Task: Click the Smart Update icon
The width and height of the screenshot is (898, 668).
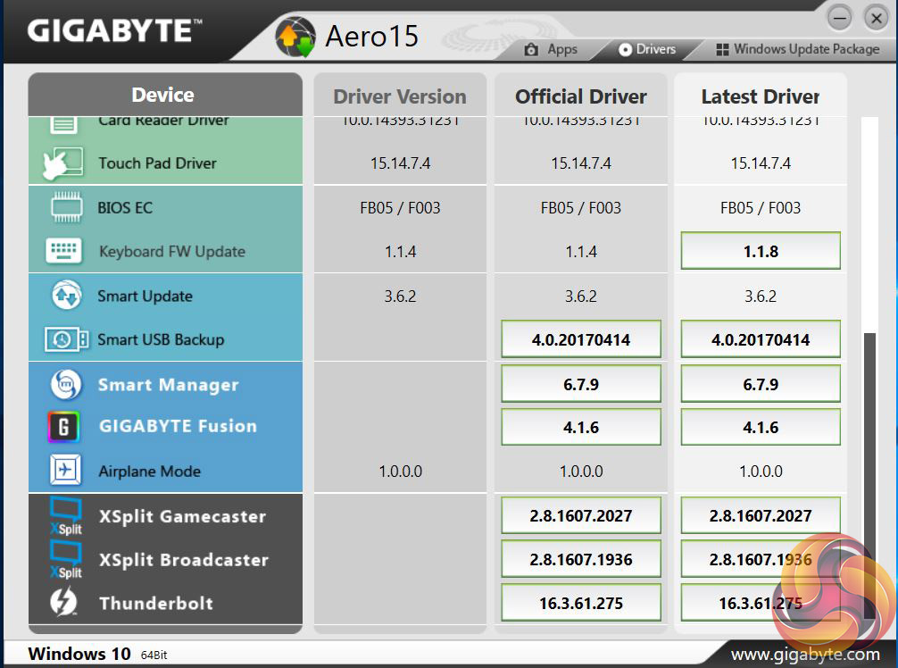Action: 66,296
